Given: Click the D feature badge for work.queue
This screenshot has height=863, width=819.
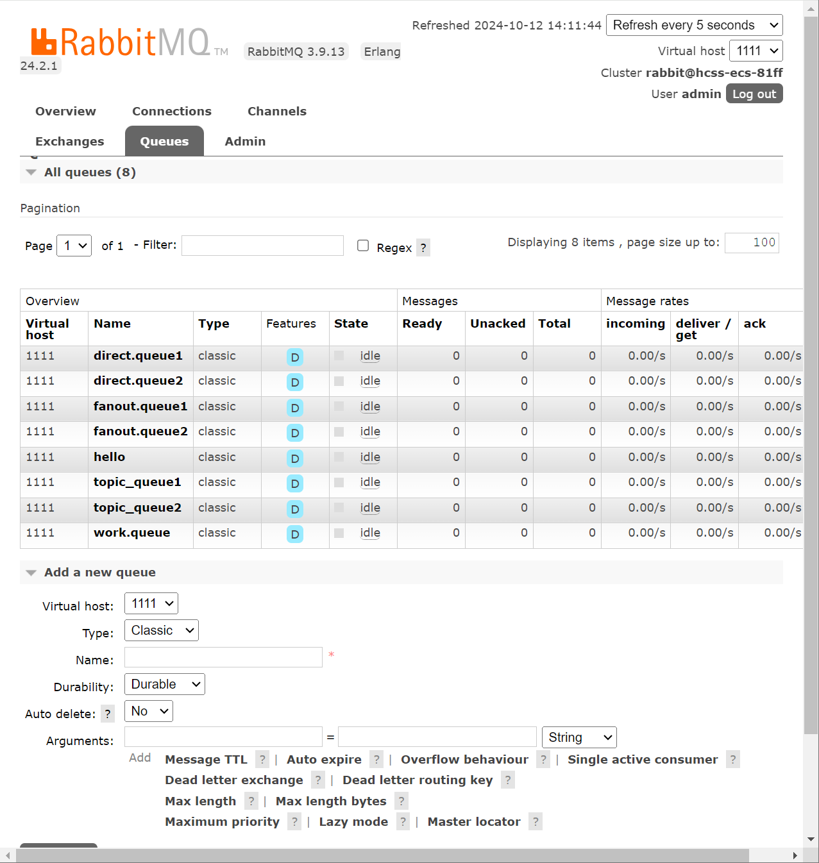Looking at the screenshot, I should pyautogui.click(x=295, y=535).
